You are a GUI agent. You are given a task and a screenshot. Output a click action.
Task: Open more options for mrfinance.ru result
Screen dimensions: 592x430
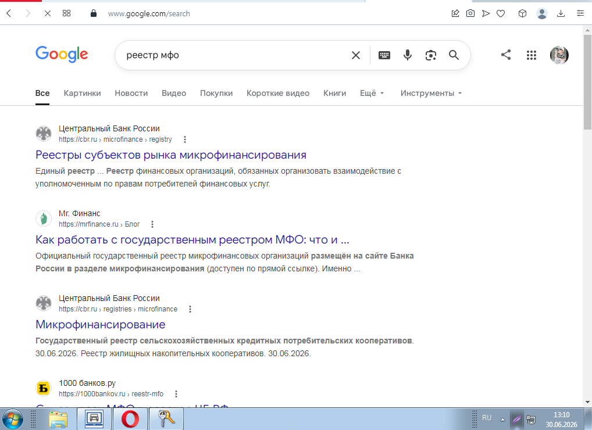pyautogui.click(x=152, y=224)
